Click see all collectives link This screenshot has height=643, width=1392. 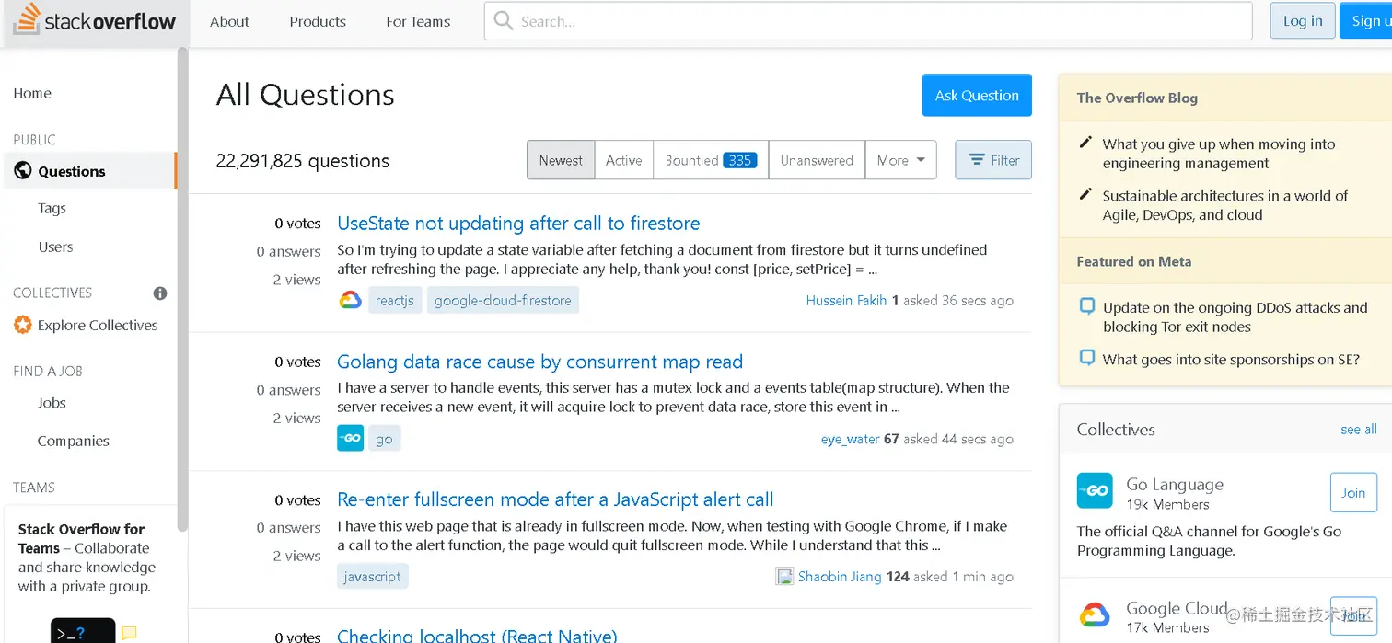click(1359, 429)
